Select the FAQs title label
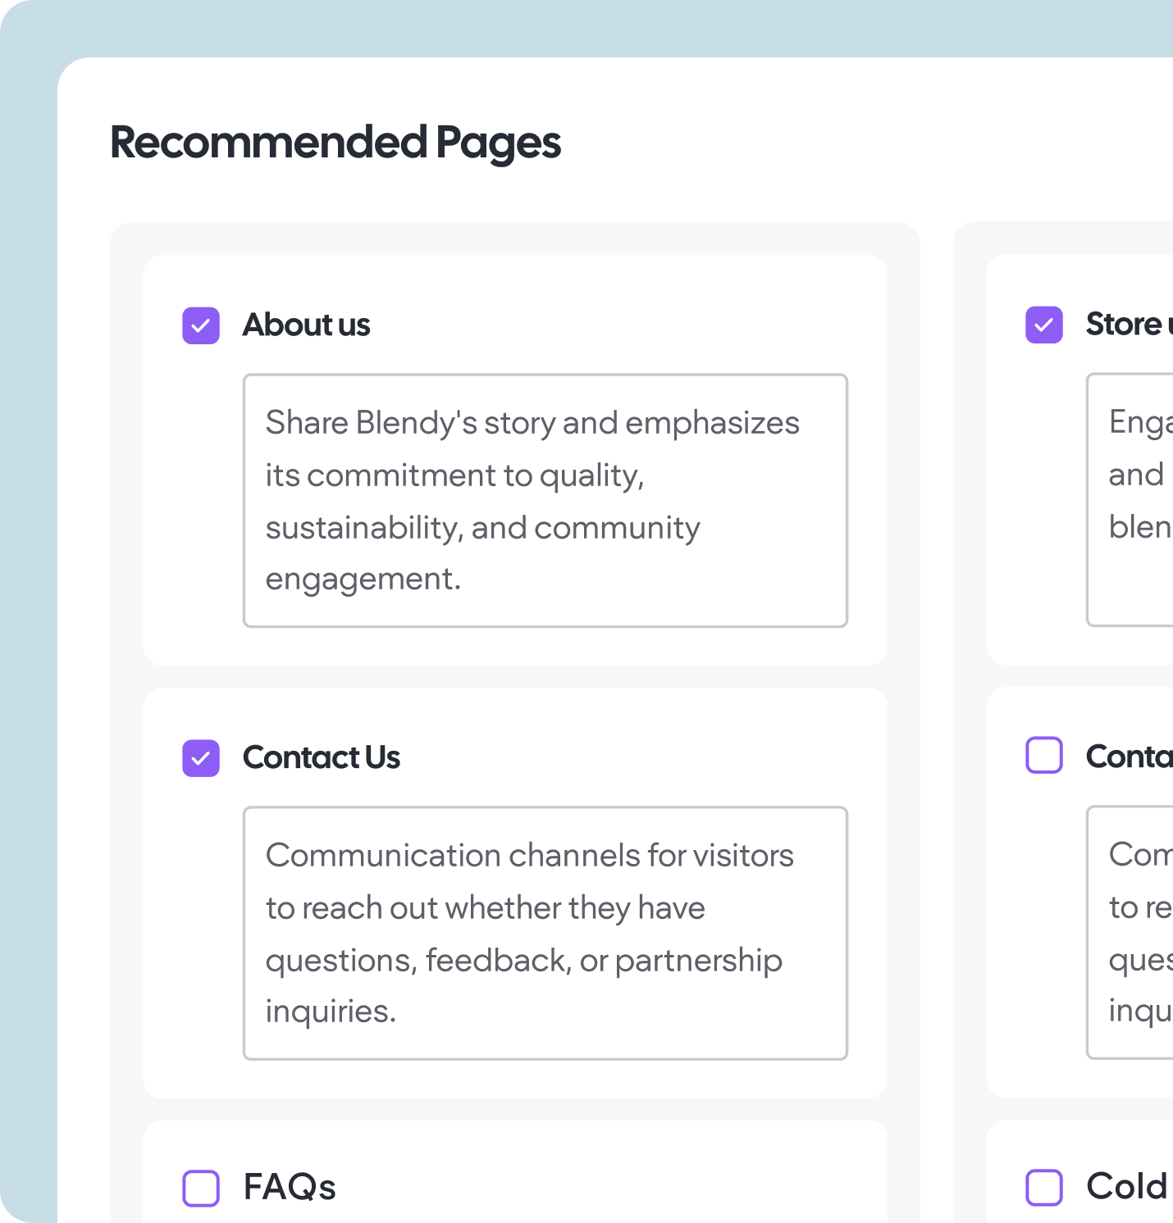 click(290, 1188)
